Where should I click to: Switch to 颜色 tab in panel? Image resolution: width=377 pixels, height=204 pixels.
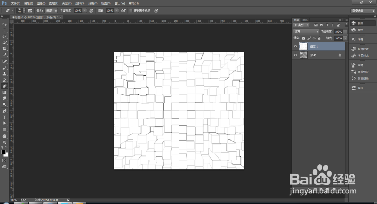coord(305,20)
